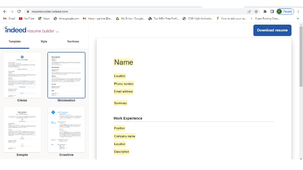The height and width of the screenshot is (170, 303).
Task: Pick the Simple resume template
Action: (22, 129)
